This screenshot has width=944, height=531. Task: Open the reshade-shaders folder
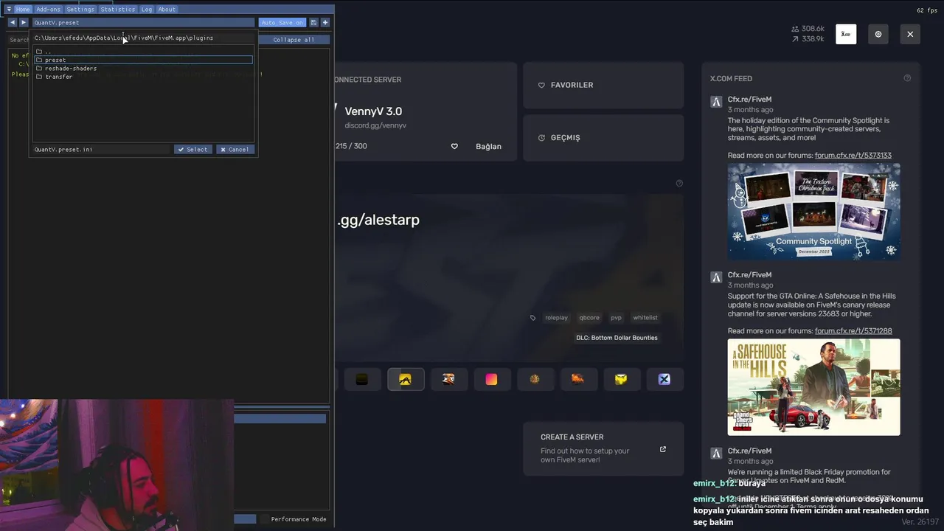pos(144,68)
